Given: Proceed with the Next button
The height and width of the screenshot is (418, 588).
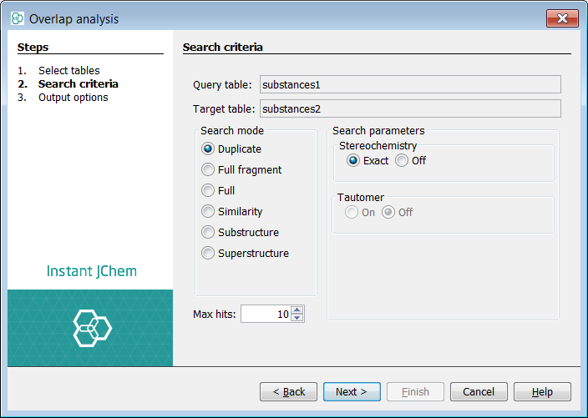Looking at the screenshot, I should pyautogui.click(x=352, y=391).
